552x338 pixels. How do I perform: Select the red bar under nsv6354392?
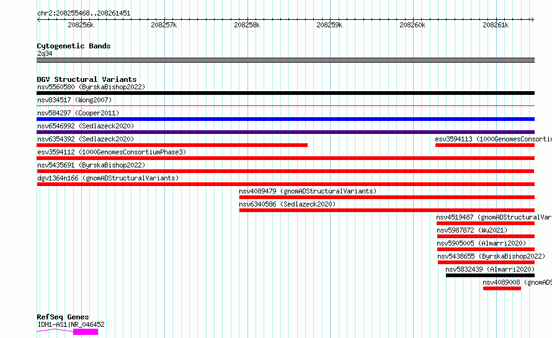coord(172,145)
